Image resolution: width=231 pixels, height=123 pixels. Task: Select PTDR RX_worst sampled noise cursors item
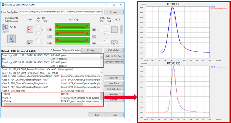[x=80, y=101]
